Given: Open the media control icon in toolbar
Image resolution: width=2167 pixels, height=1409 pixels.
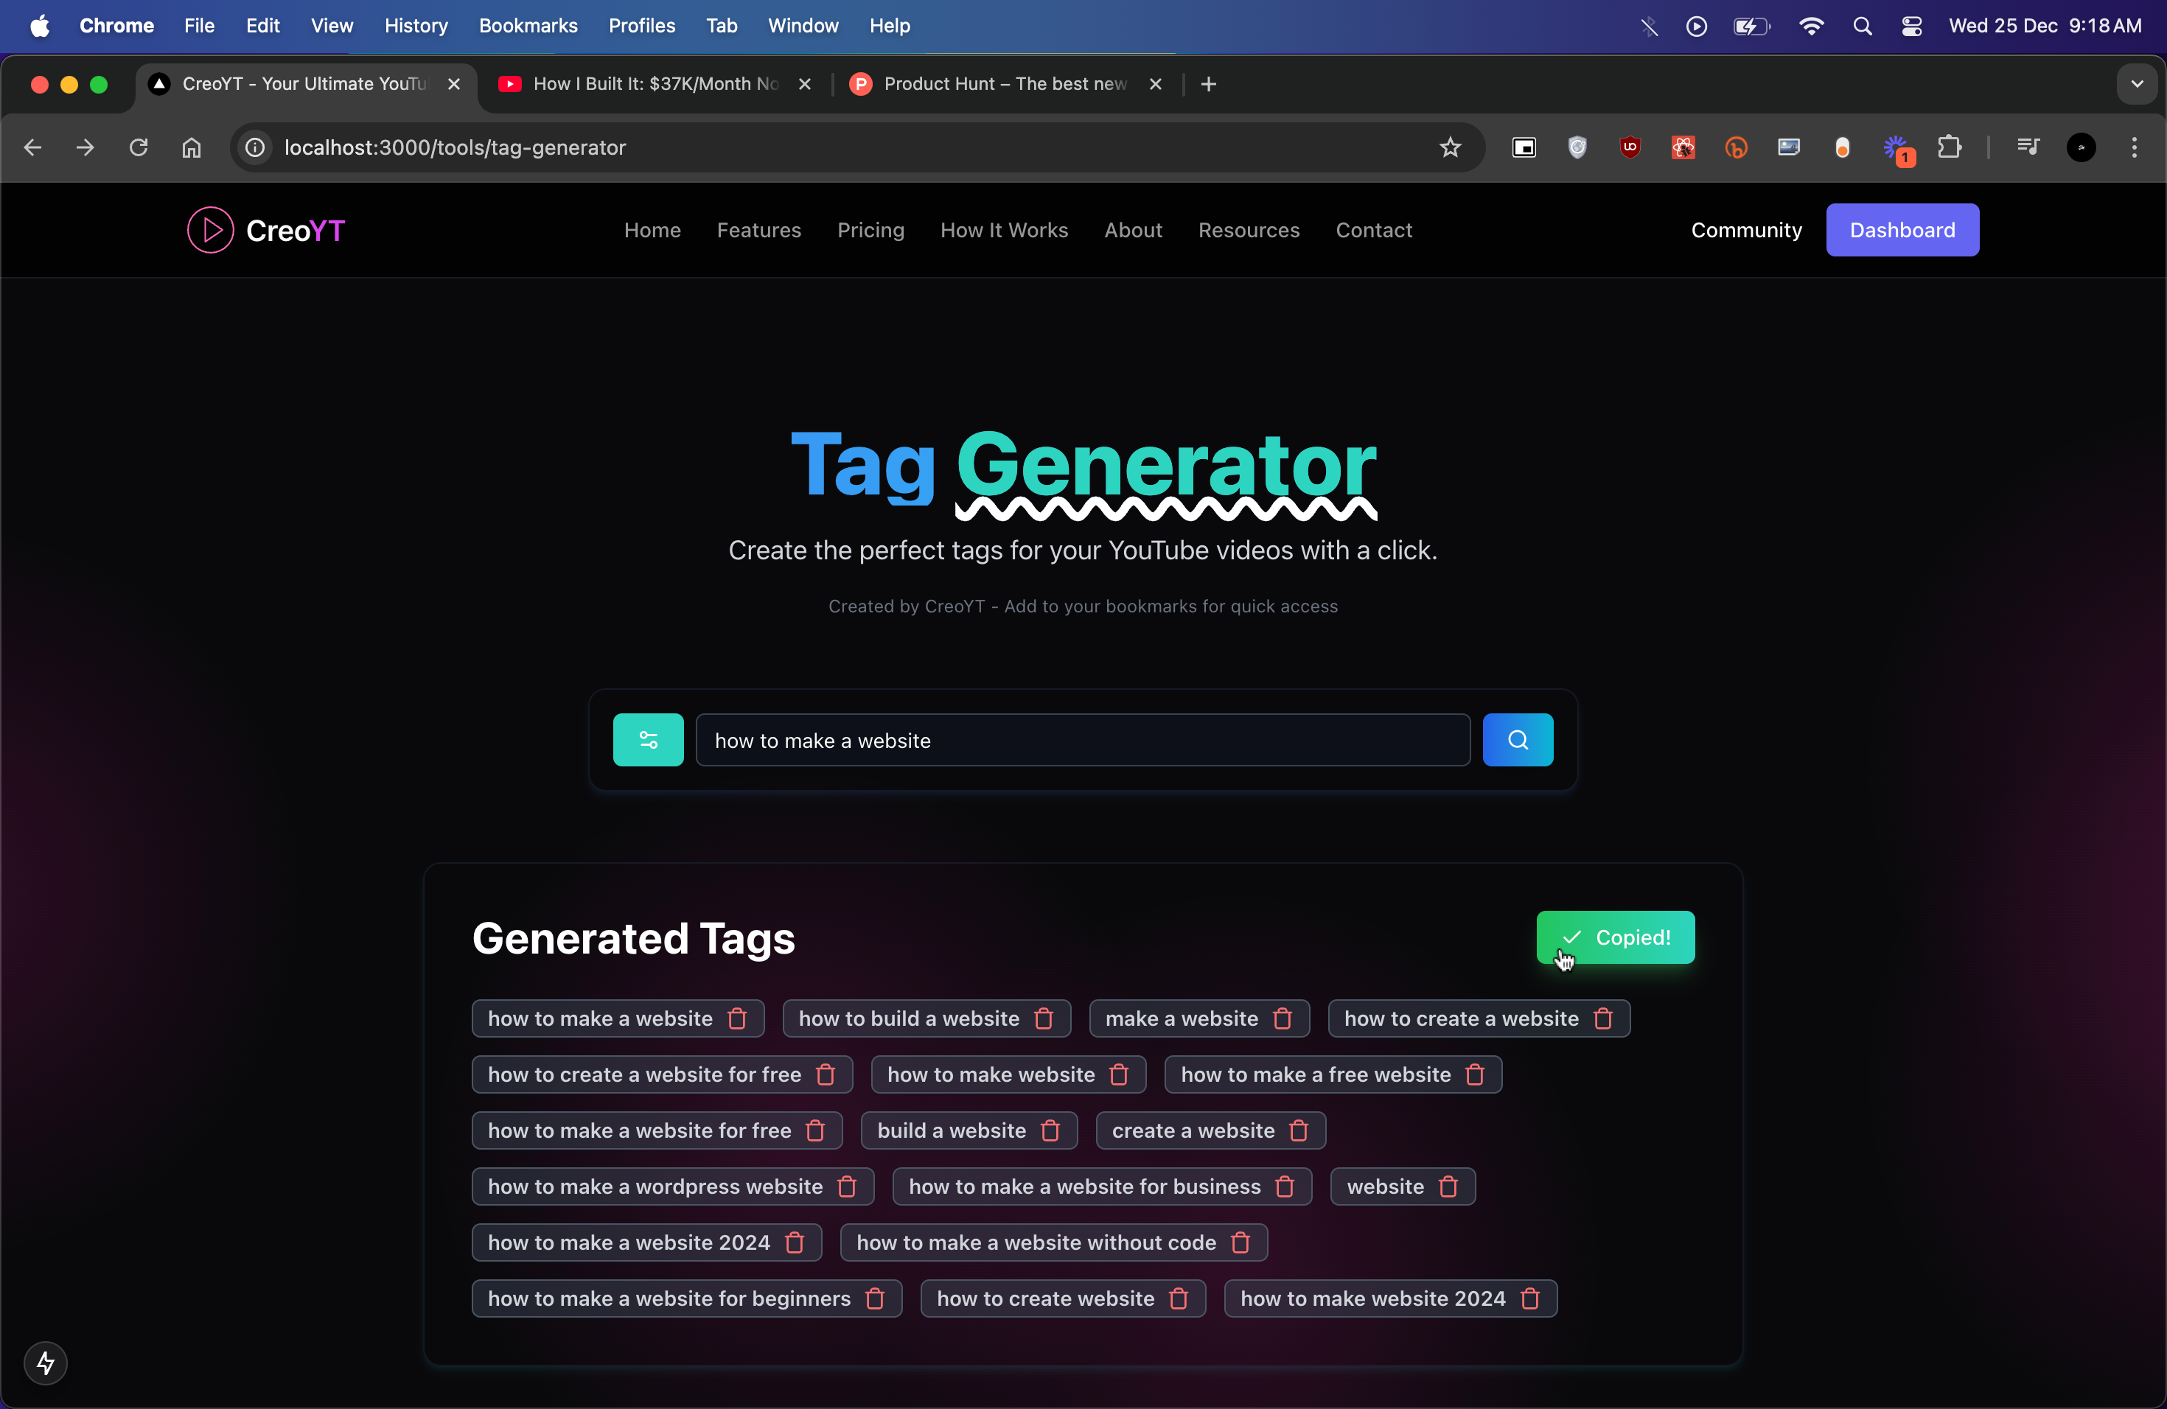Looking at the screenshot, I should 2028,147.
